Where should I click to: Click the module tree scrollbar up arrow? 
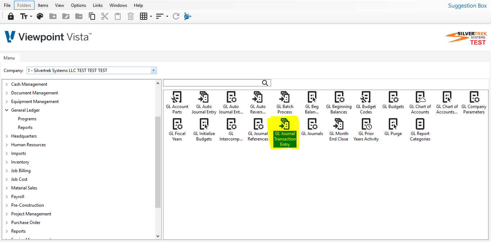158,83
